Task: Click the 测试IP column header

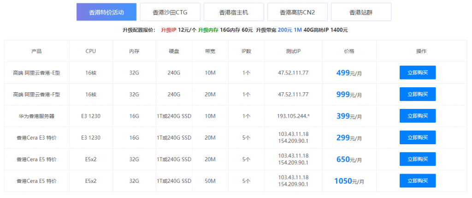Action: pos(293,51)
